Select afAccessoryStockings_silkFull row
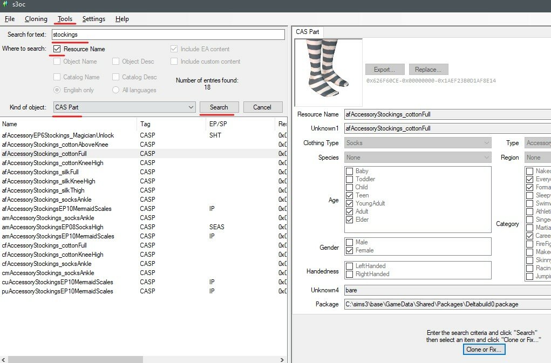551x363 pixels. 144,172
